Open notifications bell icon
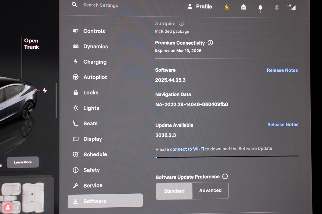Image resolution: width=322 pixels, height=214 pixels. (260, 7)
